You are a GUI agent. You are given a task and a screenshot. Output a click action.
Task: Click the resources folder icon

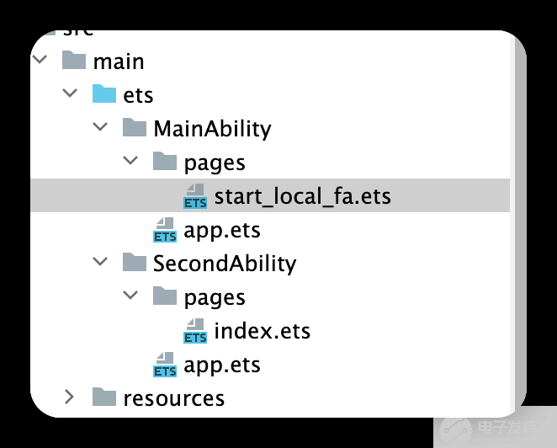coord(104,397)
